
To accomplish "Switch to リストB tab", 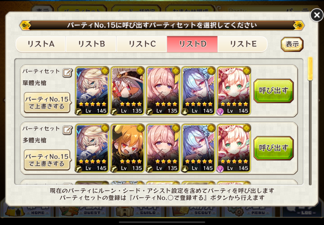I will [x=91, y=44].
